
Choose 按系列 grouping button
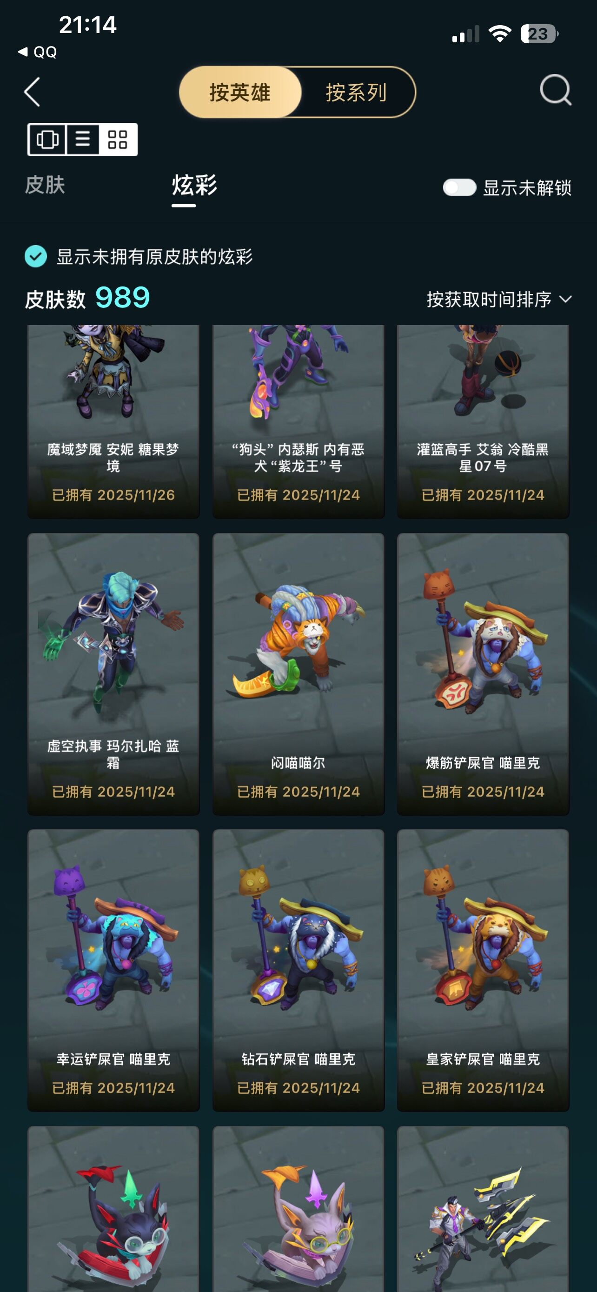pyautogui.click(x=357, y=92)
